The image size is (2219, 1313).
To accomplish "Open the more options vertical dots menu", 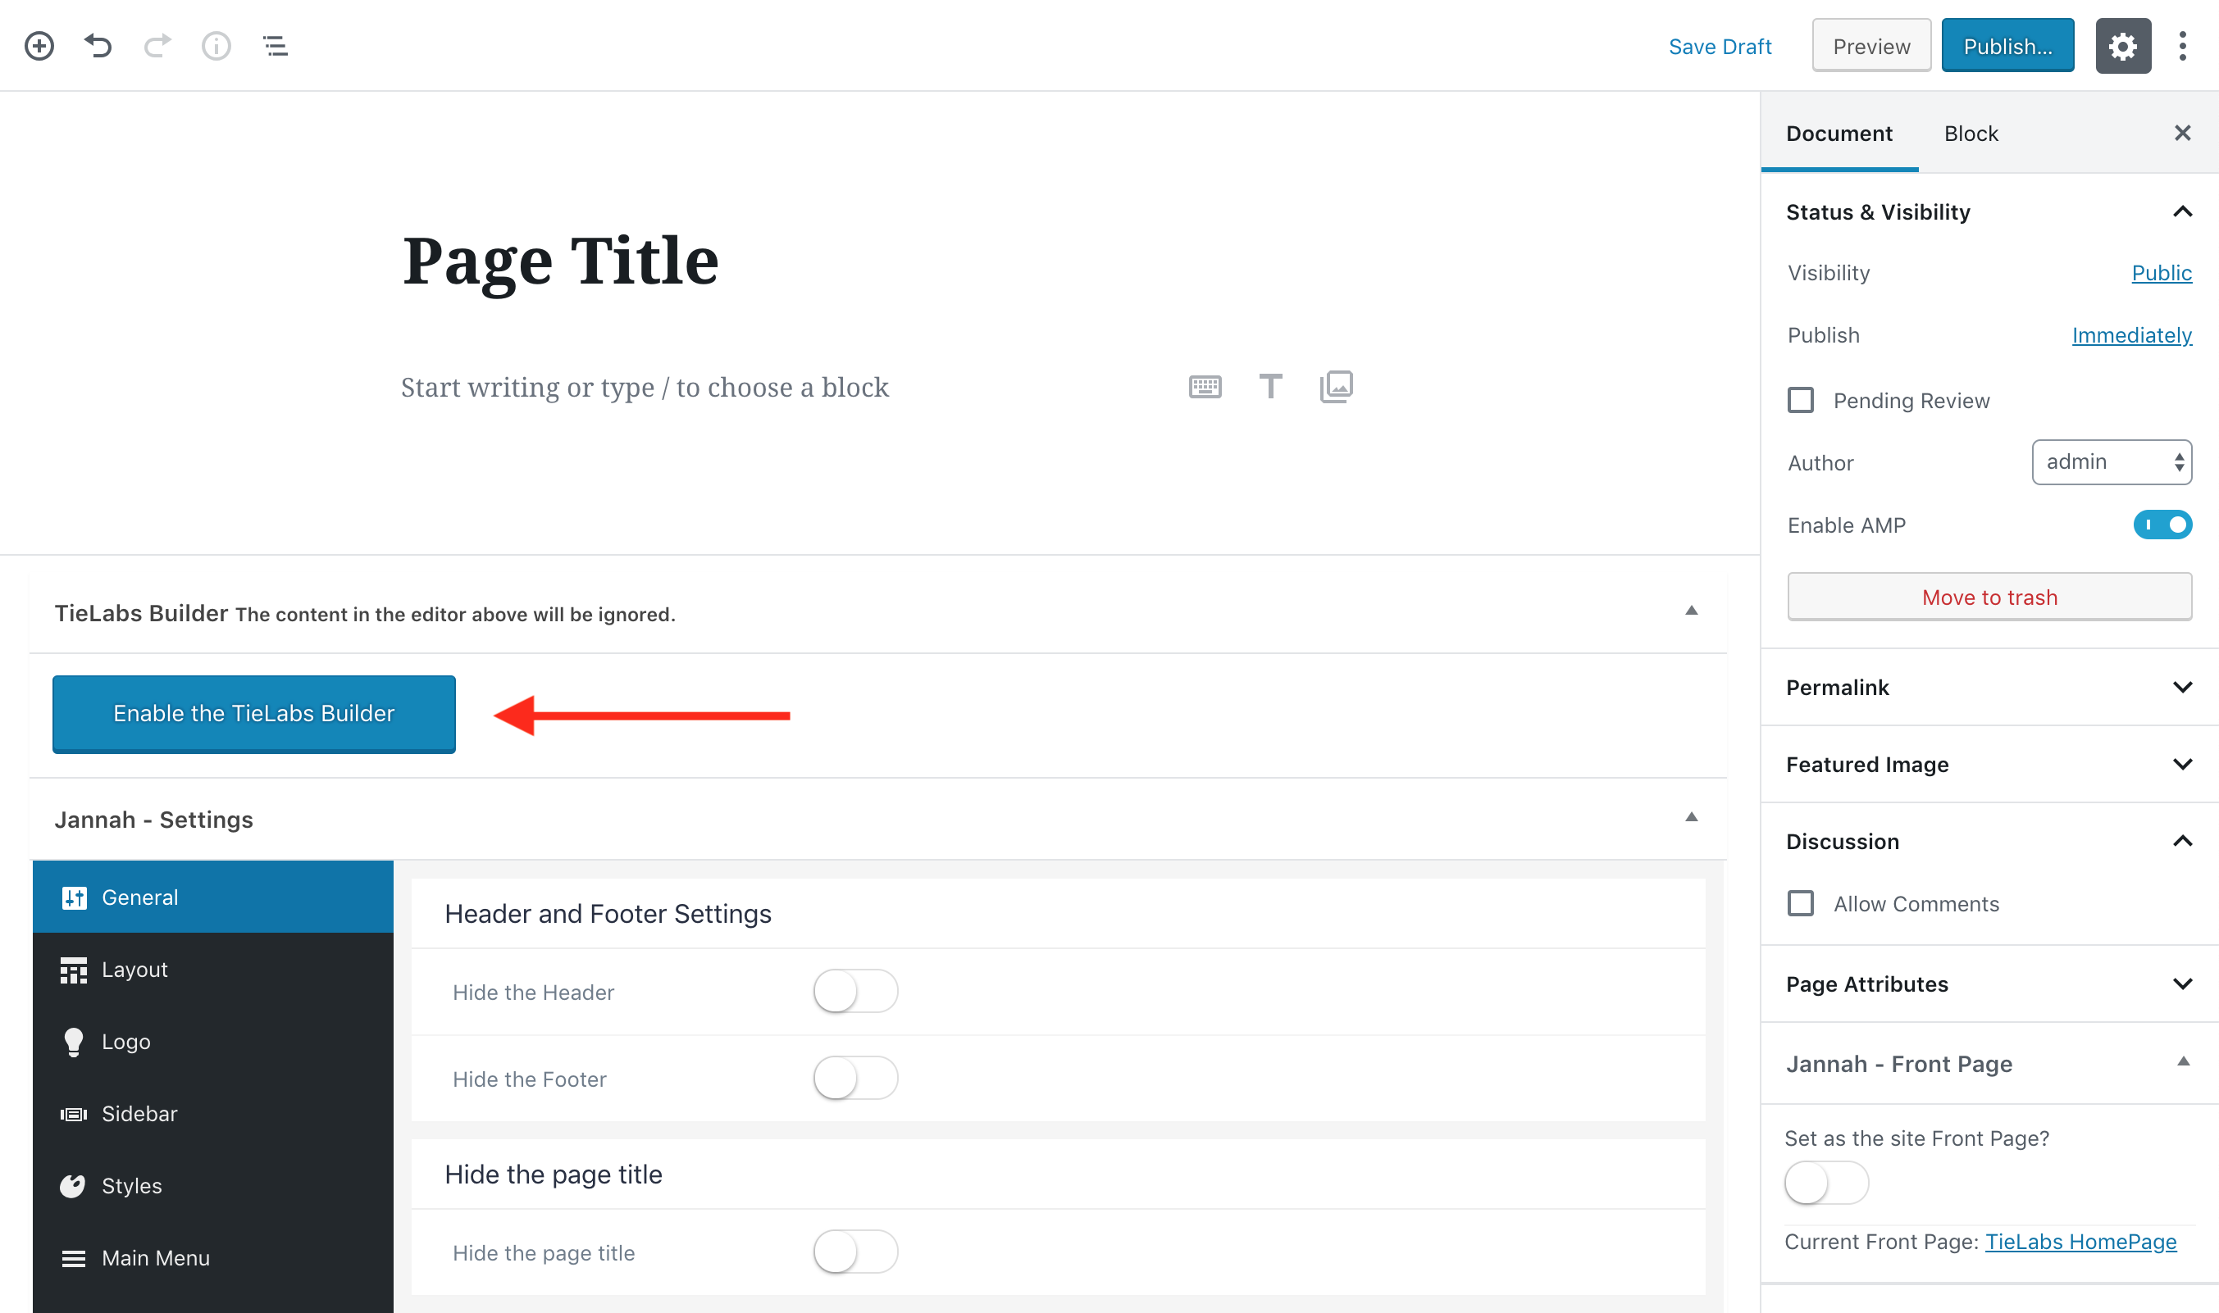I will click(2183, 46).
